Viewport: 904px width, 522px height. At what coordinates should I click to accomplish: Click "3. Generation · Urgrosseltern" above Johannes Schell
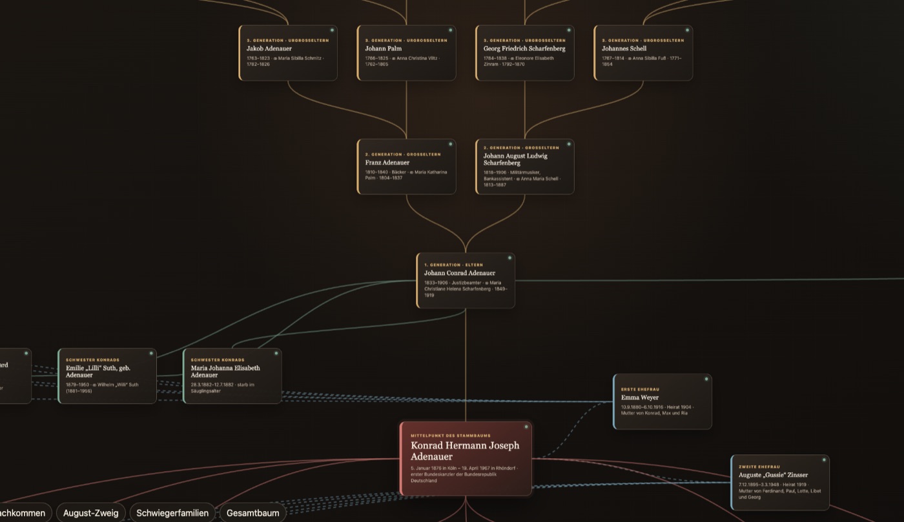click(x=643, y=41)
